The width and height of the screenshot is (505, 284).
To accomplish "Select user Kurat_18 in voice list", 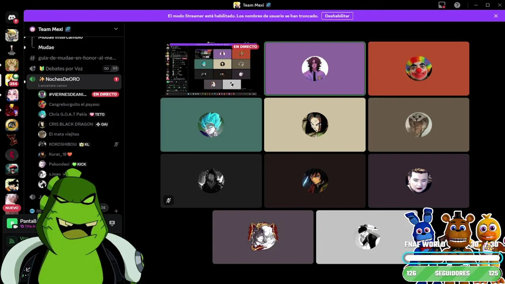I will 60,154.
